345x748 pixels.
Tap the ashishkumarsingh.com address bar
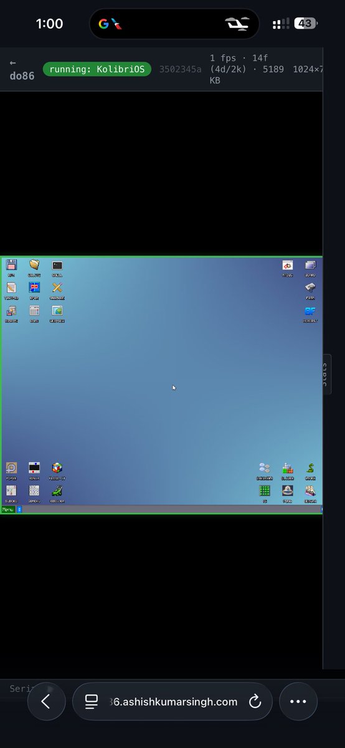click(173, 701)
